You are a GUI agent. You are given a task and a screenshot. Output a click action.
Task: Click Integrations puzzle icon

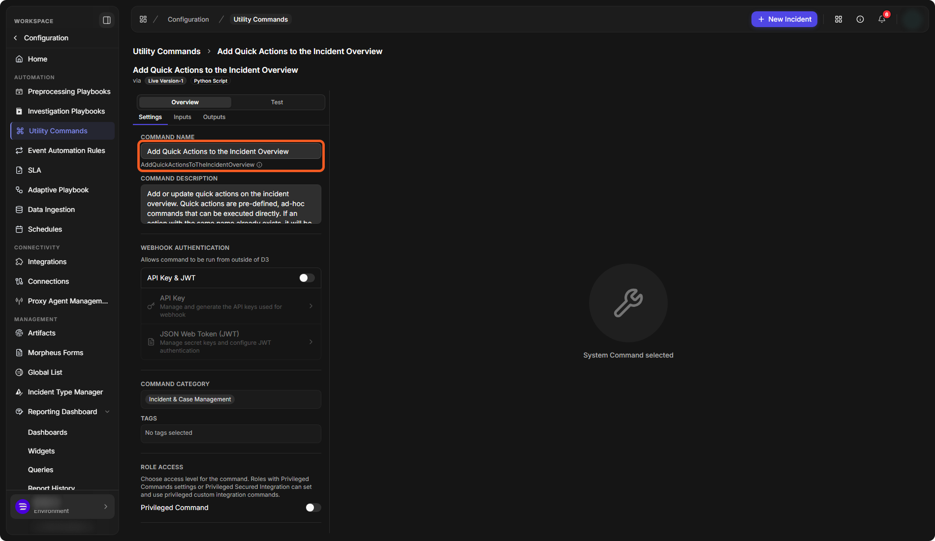point(19,262)
